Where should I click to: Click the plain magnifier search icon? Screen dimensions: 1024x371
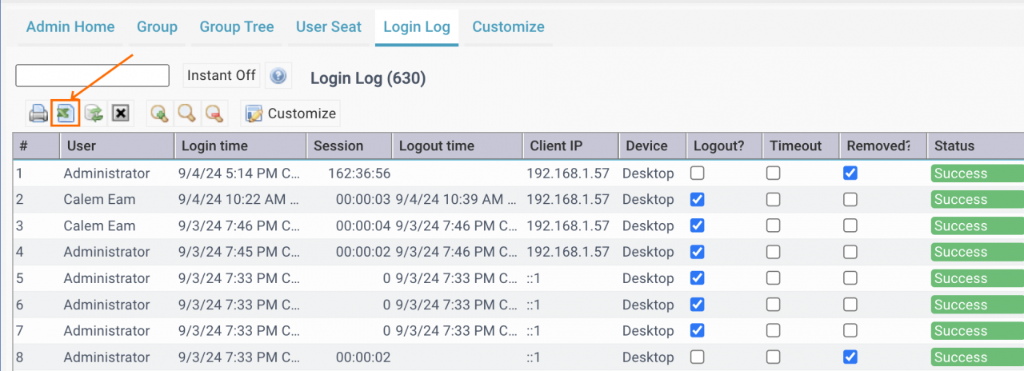187,114
